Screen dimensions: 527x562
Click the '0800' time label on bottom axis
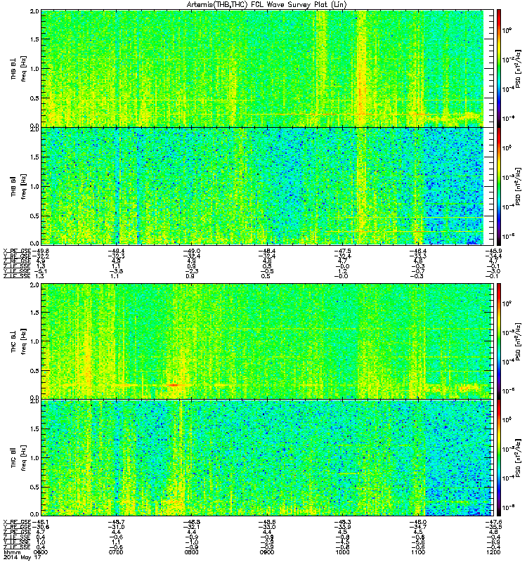(x=191, y=552)
